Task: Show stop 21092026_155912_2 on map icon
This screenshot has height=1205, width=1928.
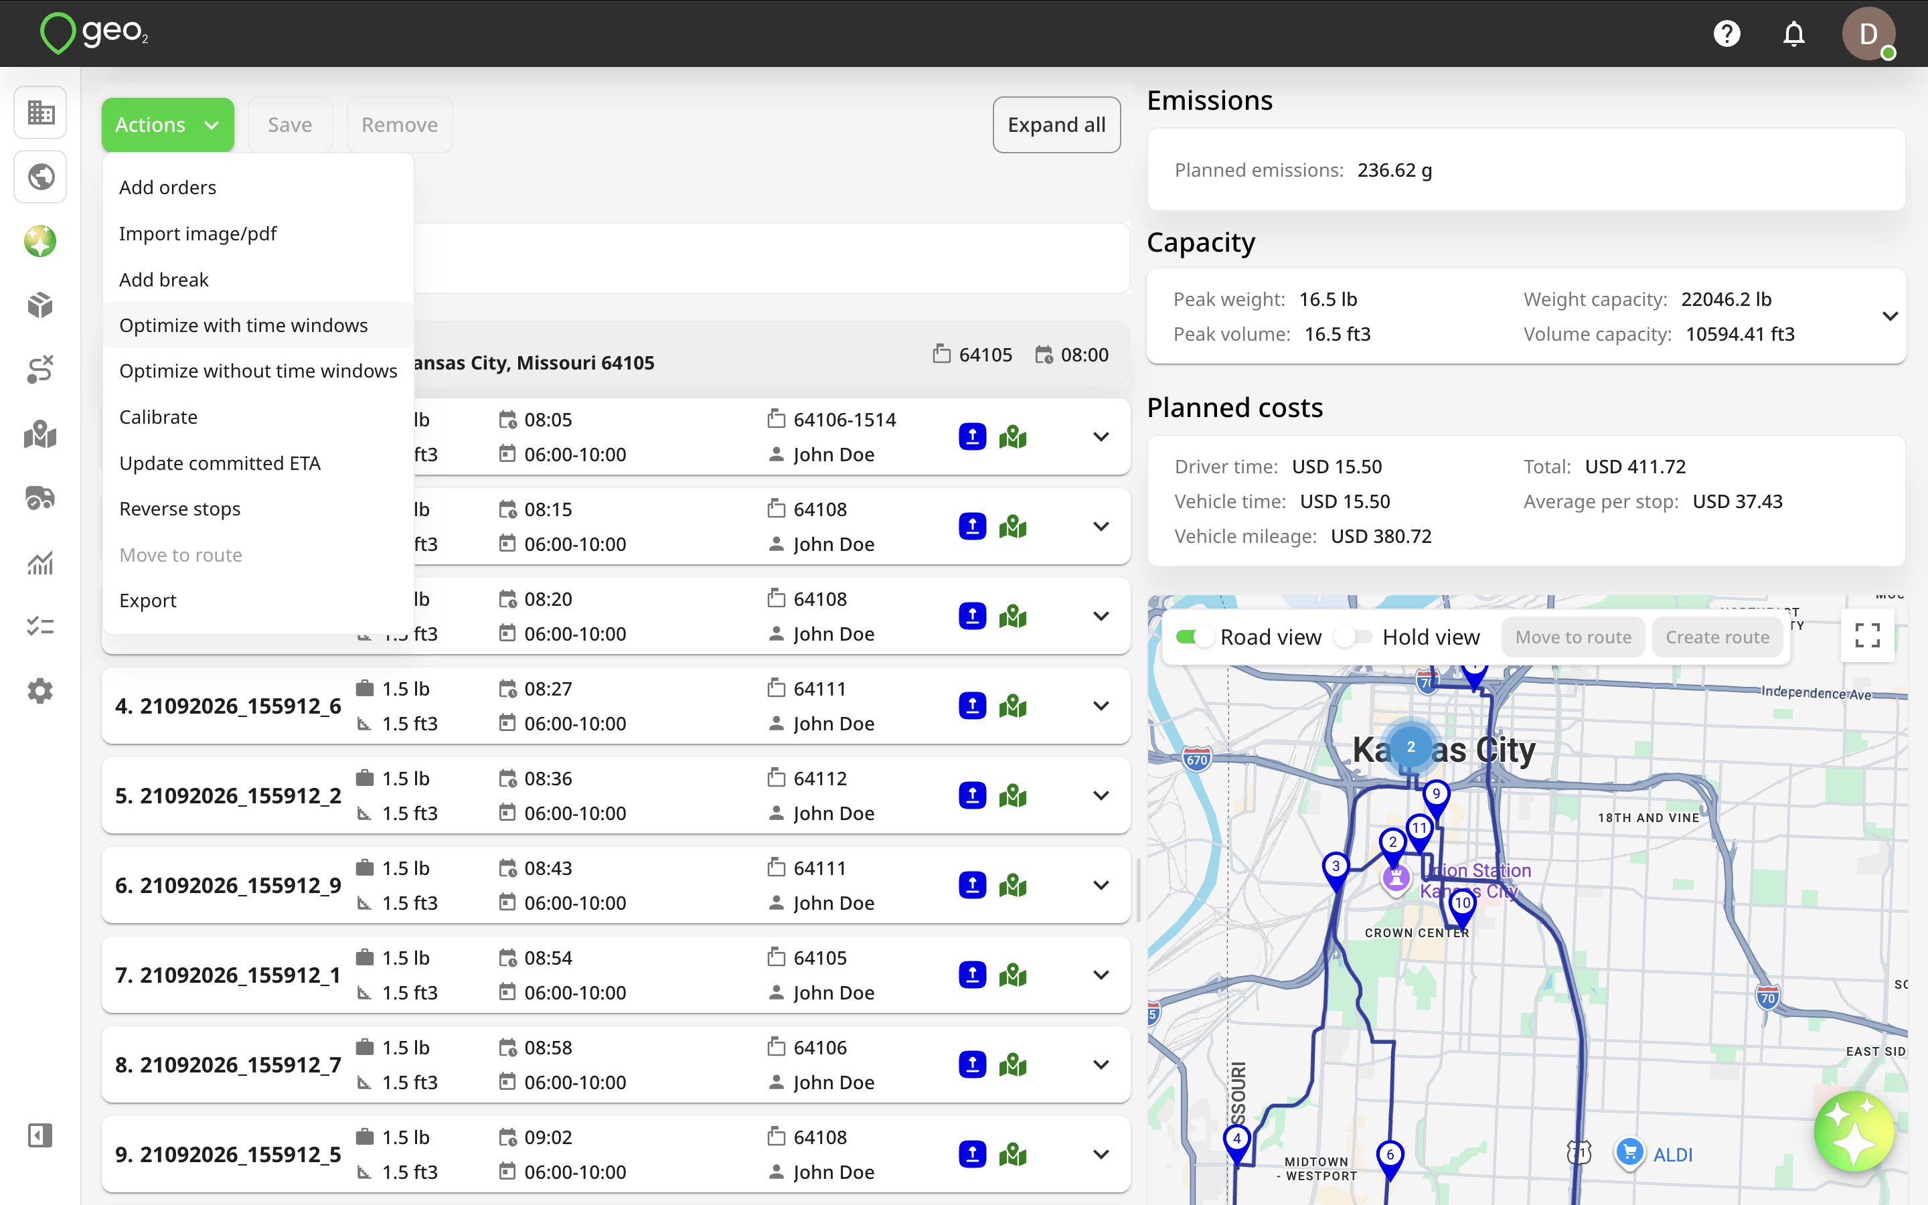Action: [1013, 795]
